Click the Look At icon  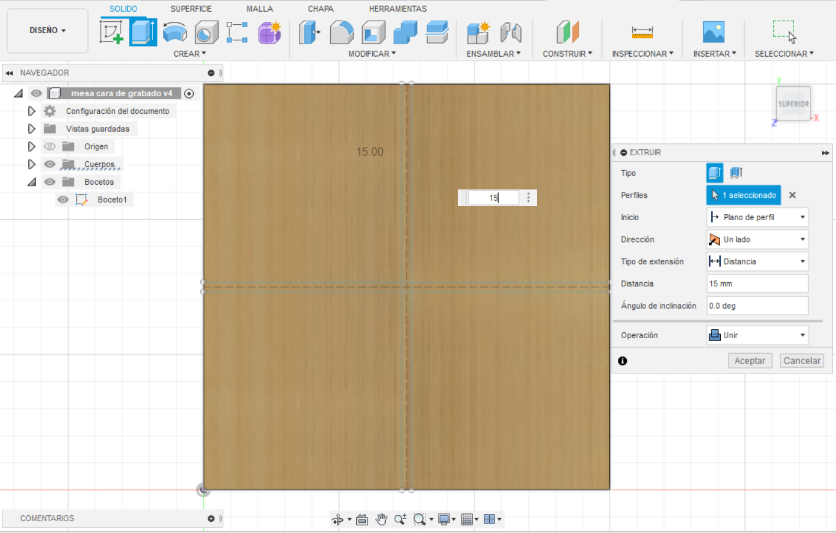[x=362, y=519]
